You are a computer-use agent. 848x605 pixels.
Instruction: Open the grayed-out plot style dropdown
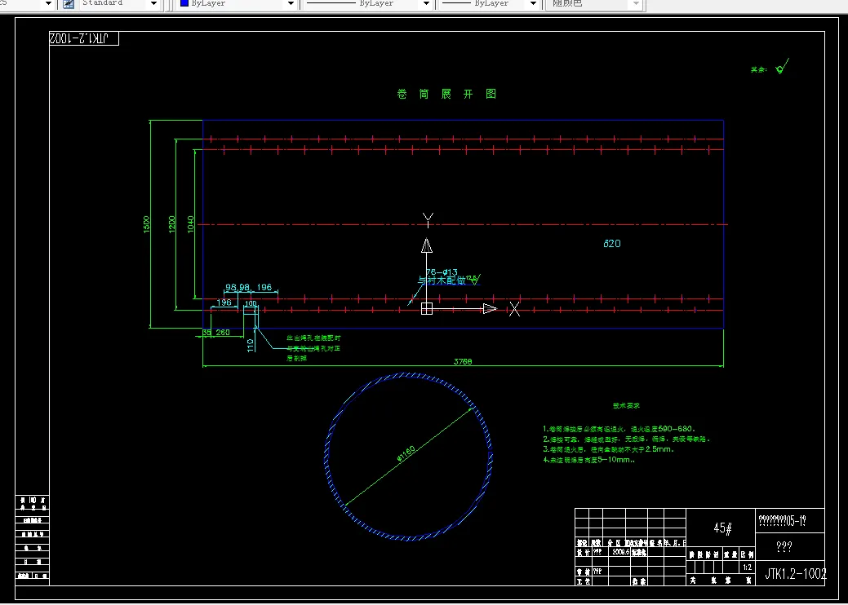[x=636, y=4]
